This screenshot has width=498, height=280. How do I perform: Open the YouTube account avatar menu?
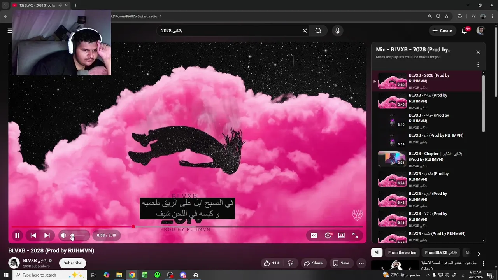tap(480, 31)
